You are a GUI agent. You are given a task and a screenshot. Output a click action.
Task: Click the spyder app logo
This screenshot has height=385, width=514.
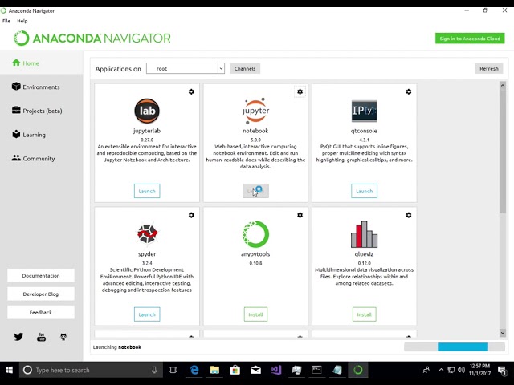(x=147, y=233)
